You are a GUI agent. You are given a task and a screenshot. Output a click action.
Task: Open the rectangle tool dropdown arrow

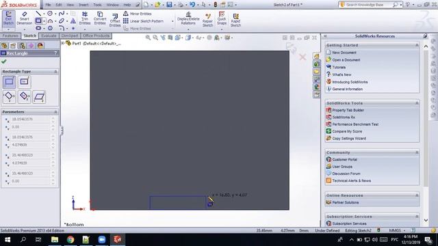44,21
